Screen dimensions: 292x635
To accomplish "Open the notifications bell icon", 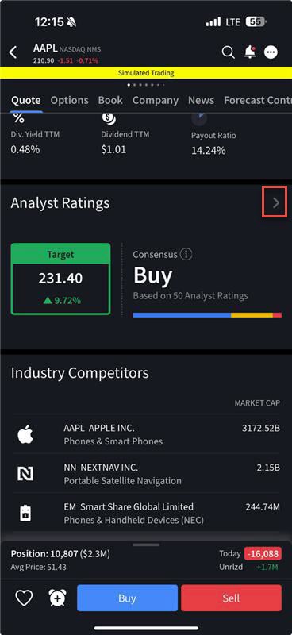I will pos(250,52).
